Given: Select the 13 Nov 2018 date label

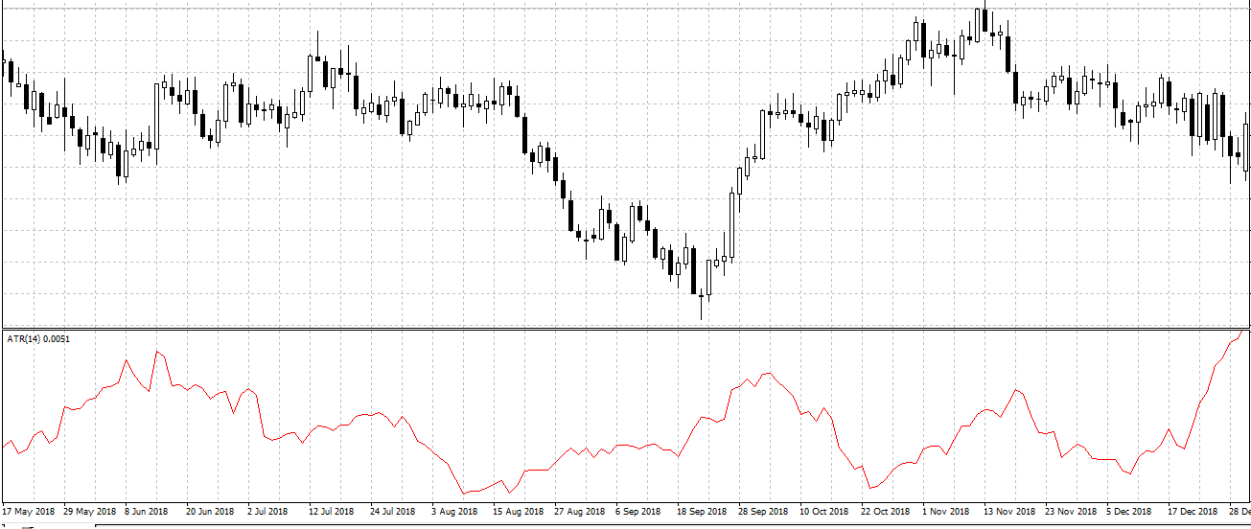Looking at the screenshot, I should (x=1008, y=512).
